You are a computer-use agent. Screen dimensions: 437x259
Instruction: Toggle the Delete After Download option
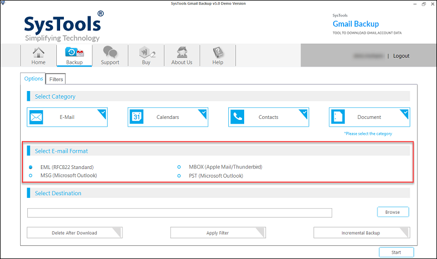point(75,233)
